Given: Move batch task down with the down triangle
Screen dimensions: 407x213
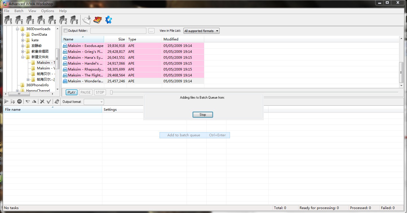Looking at the screenshot, I should [x=28, y=101].
